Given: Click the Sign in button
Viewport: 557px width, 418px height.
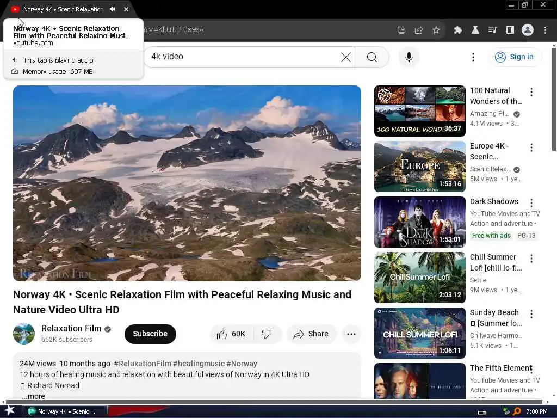Looking at the screenshot, I should tap(515, 57).
